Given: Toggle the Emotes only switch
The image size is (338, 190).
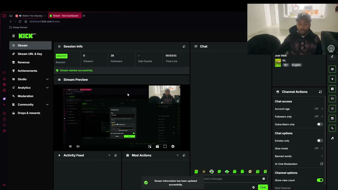Looking at the screenshot, I should (x=320, y=141).
